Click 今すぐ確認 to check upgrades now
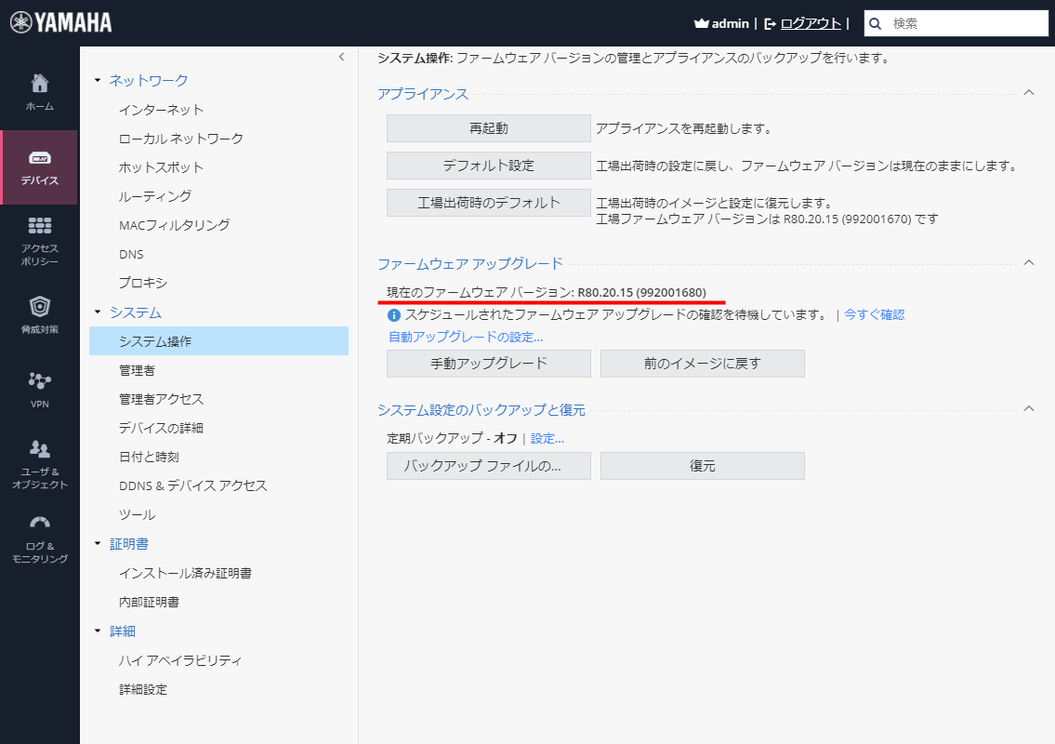This screenshot has width=1055, height=744. tap(875, 314)
